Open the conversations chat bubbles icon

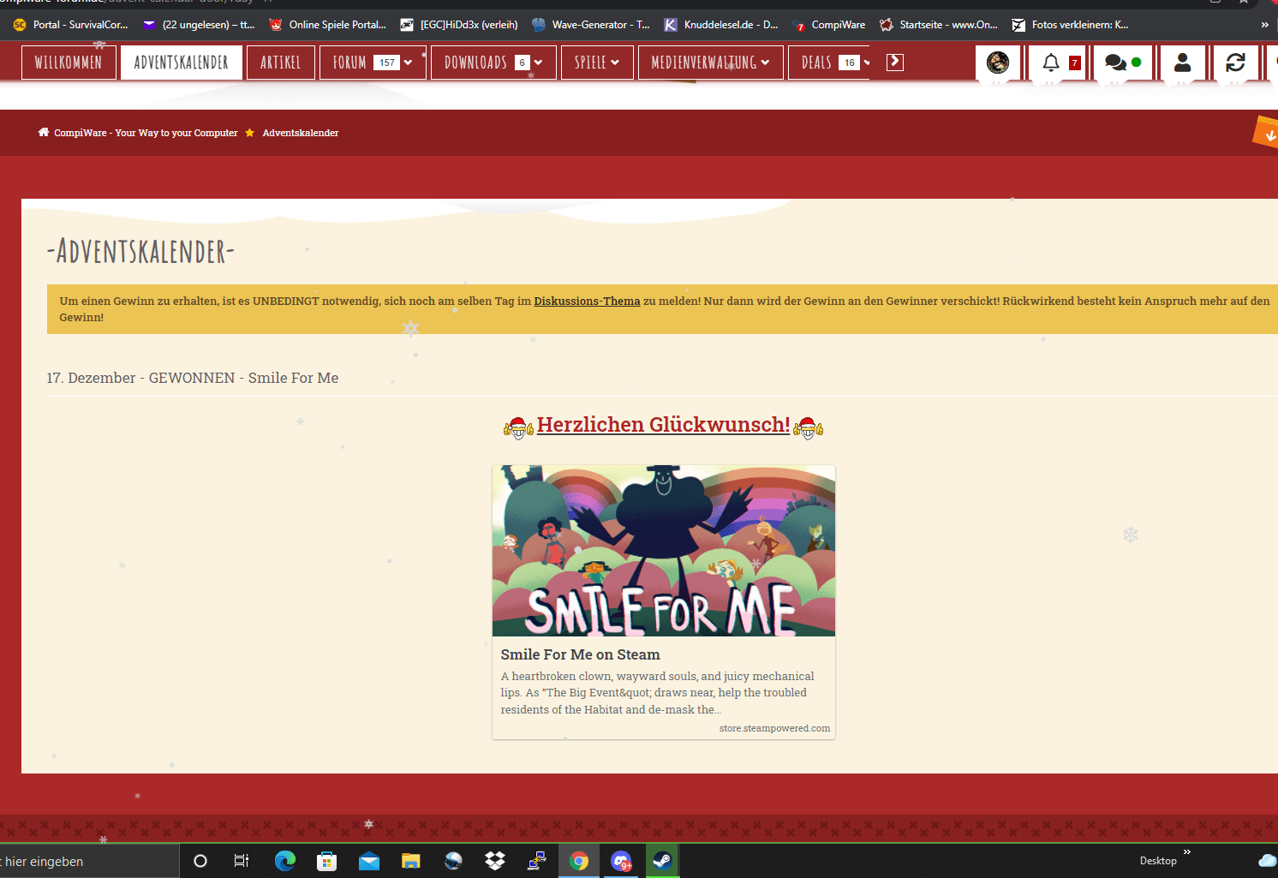1115,62
